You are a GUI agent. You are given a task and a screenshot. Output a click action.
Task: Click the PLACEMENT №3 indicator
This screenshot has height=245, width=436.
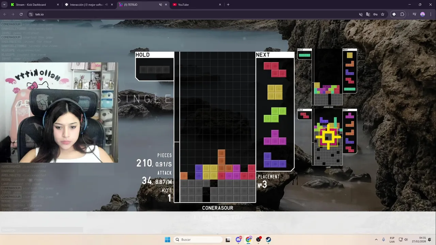pyautogui.click(x=268, y=181)
